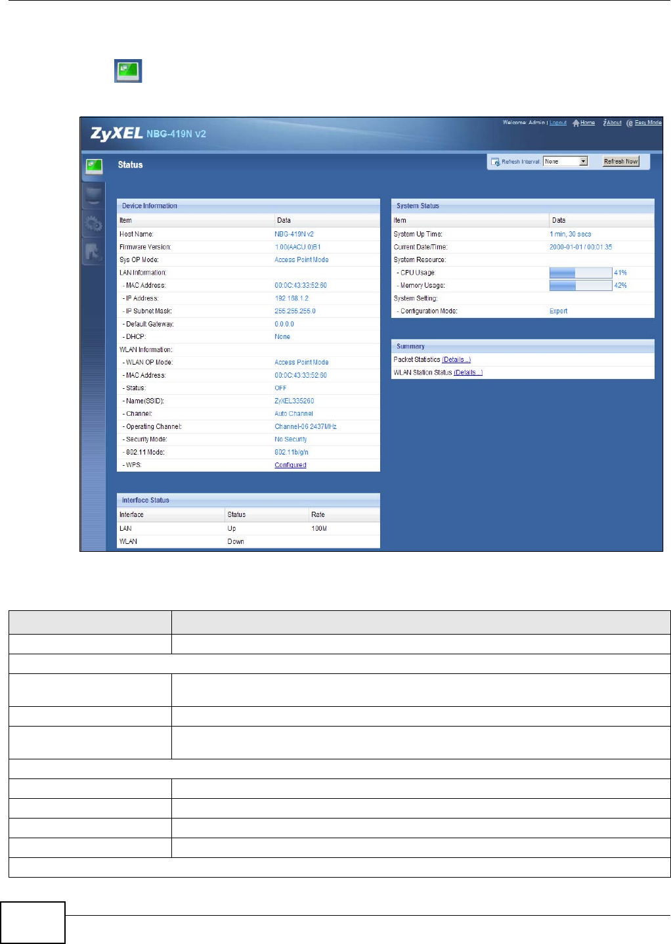The width and height of the screenshot is (671, 944).
Task: Click the System Status panel header
Action: coord(523,206)
